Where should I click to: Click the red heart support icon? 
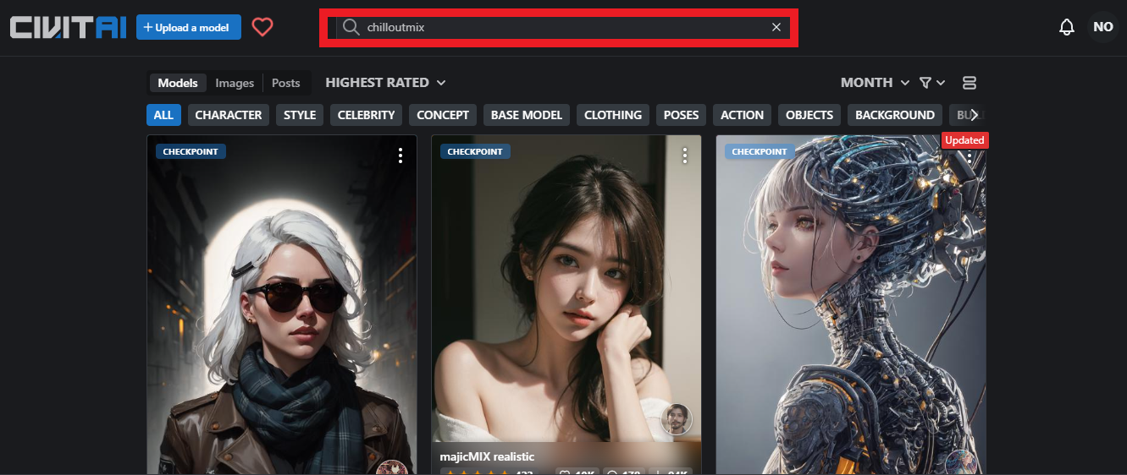click(262, 27)
